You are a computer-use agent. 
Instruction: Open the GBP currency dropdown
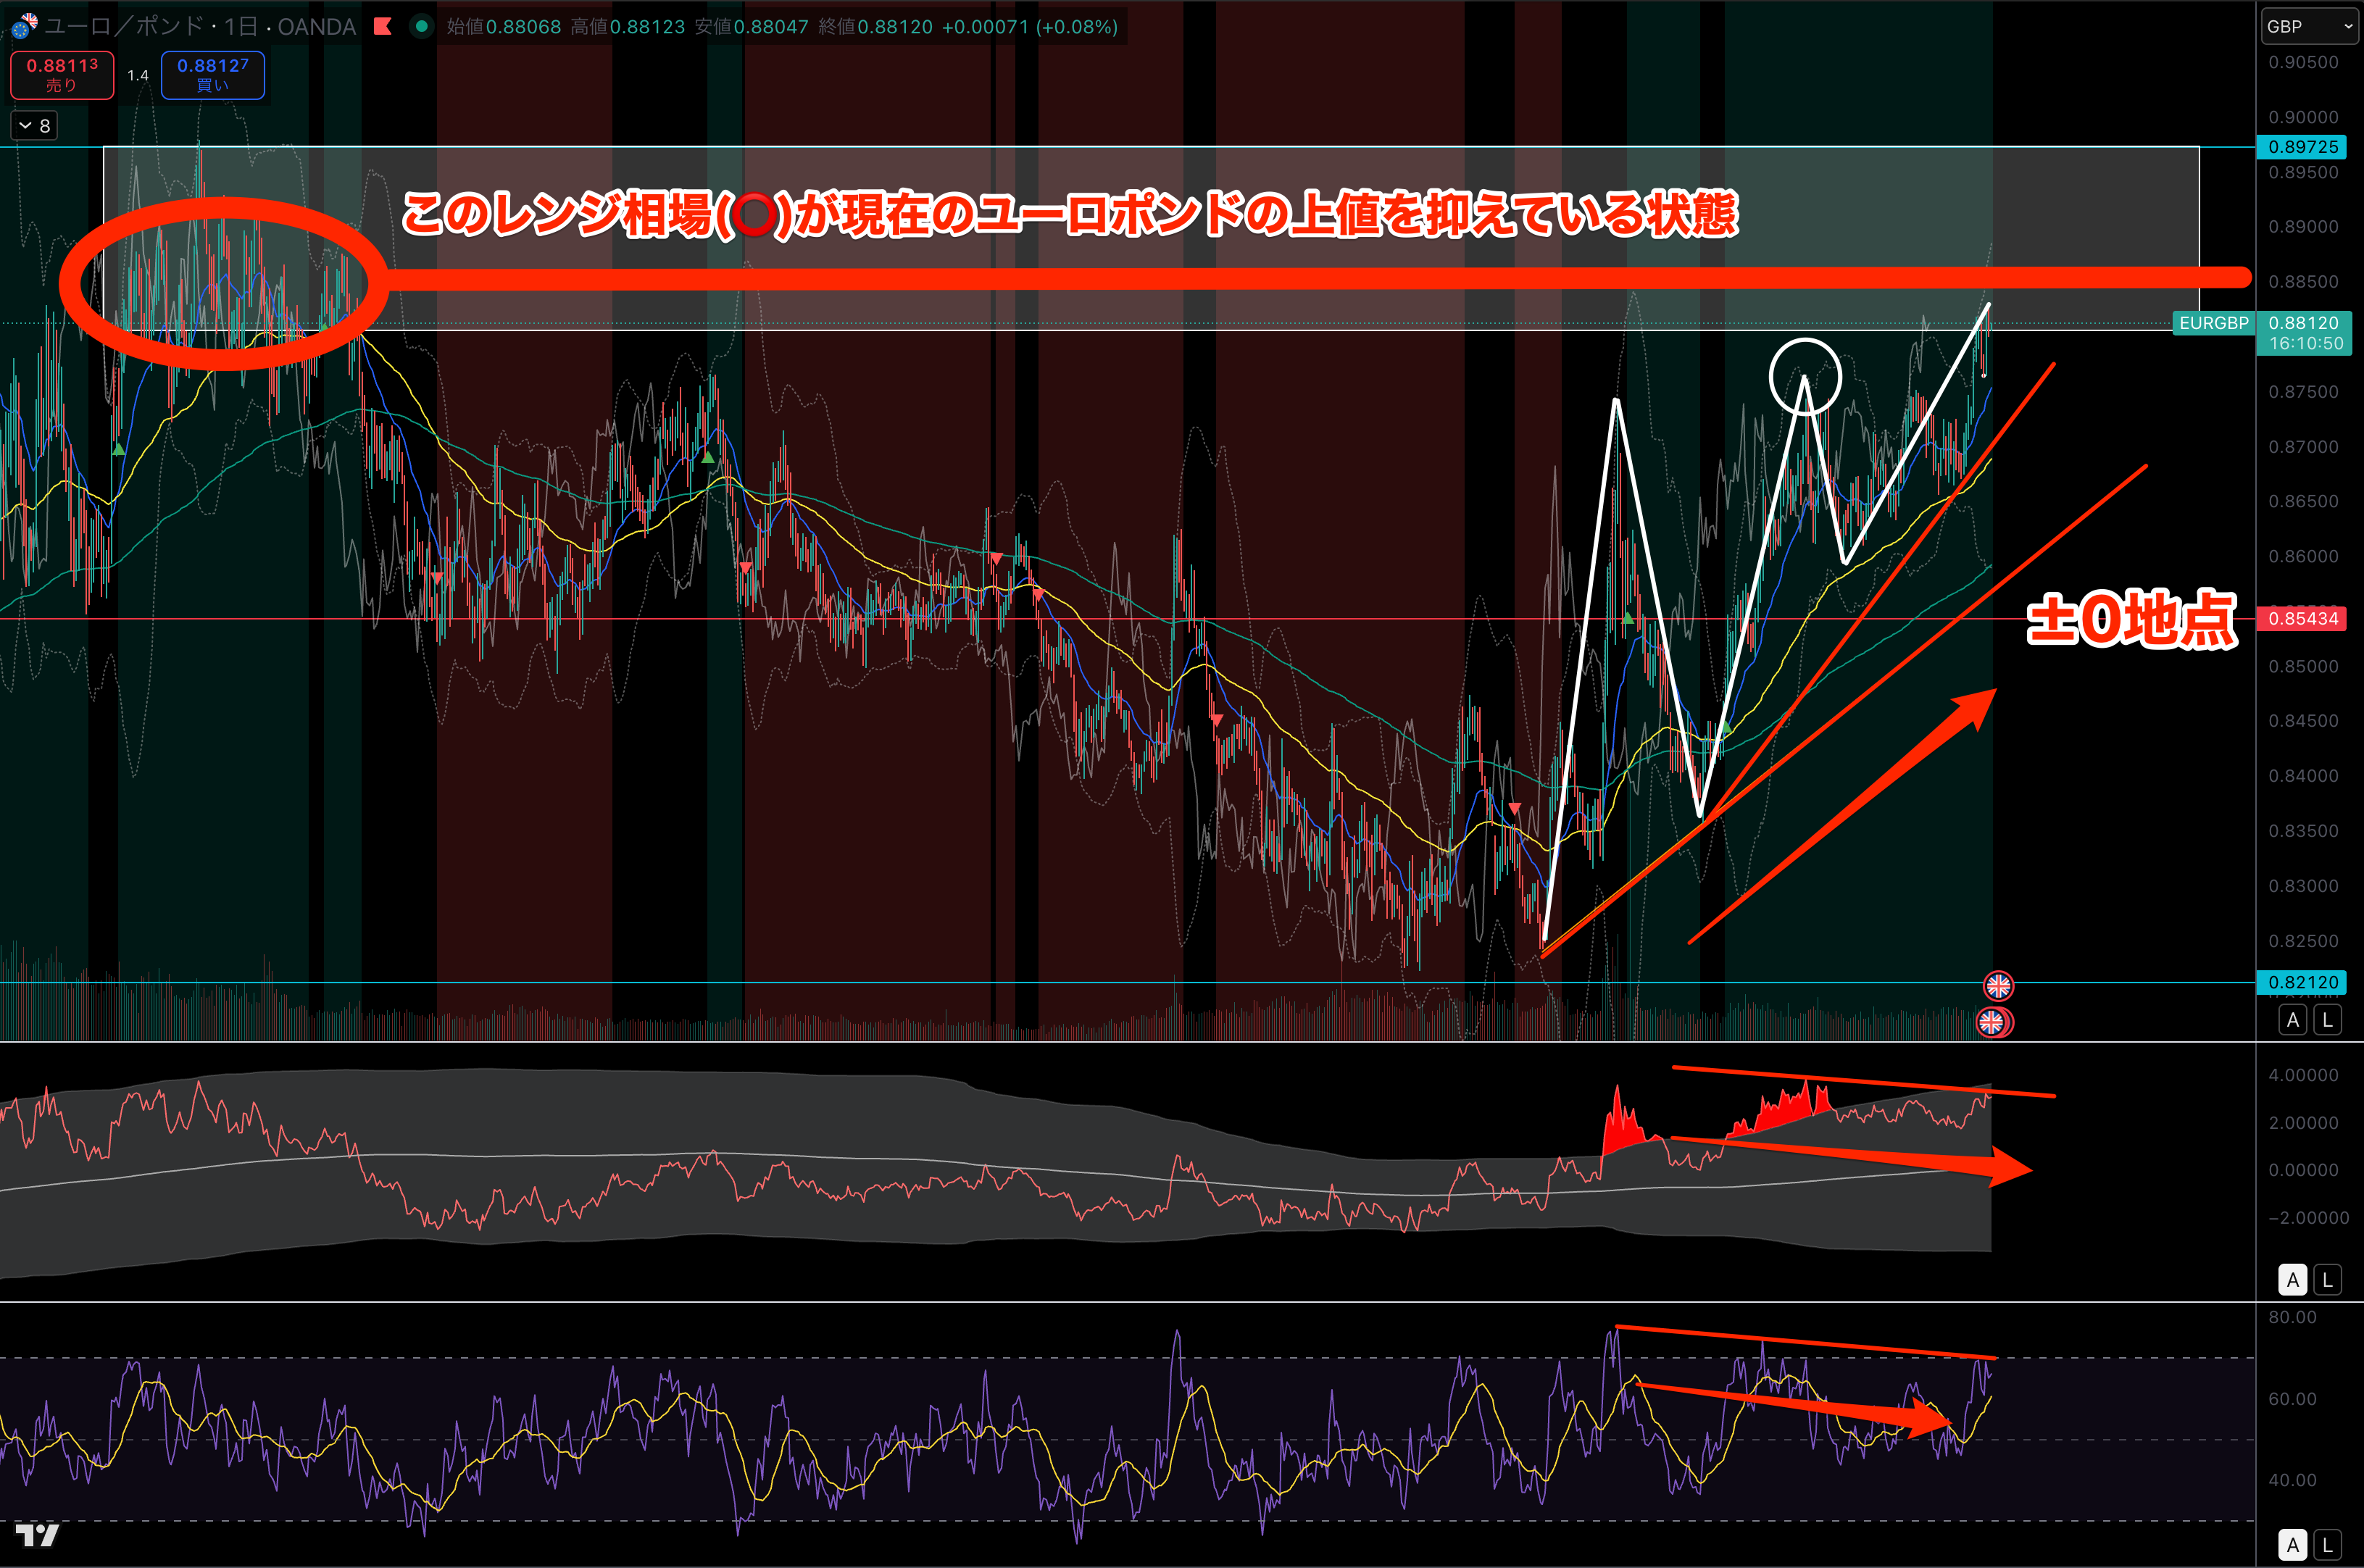2308,27
